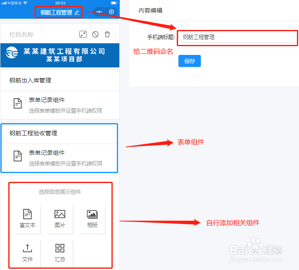Click document icon under 钢筋工程验收管理
This screenshot has width=299, height=270.
pyautogui.click(x=17, y=156)
